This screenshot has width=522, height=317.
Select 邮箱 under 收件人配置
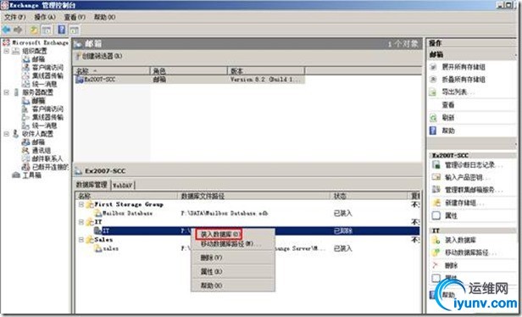click(x=38, y=142)
